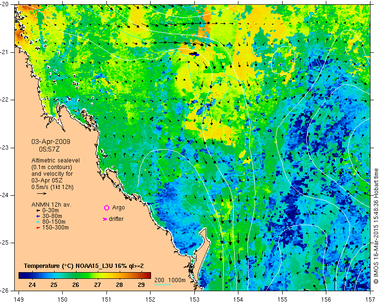Click the blue 30-80m legend arrow
The width and height of the screenshot is (380, 304).
click(38, 216)
